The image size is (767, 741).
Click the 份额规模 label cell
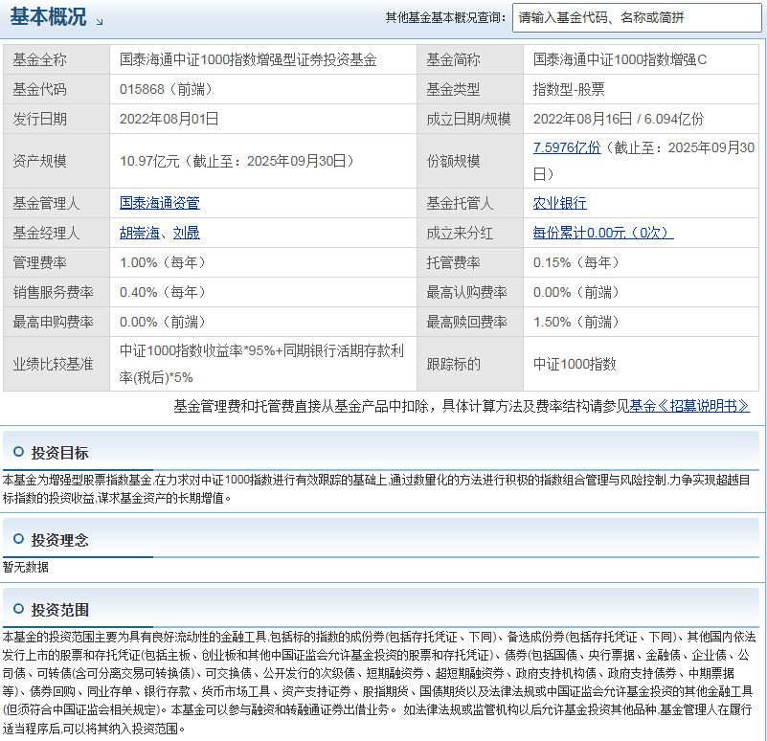(470, 161)
